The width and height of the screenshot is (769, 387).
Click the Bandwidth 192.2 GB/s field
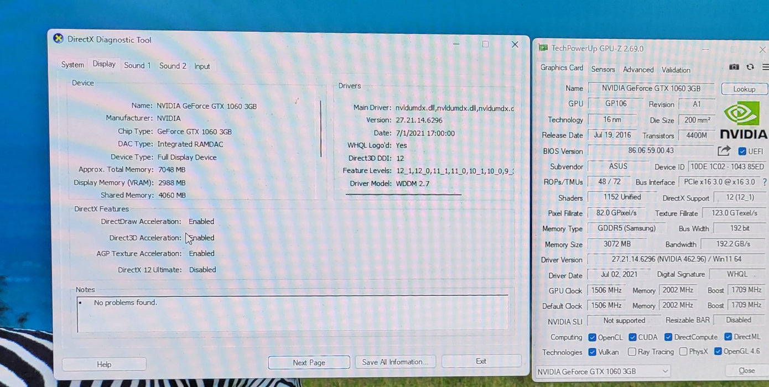734,244
